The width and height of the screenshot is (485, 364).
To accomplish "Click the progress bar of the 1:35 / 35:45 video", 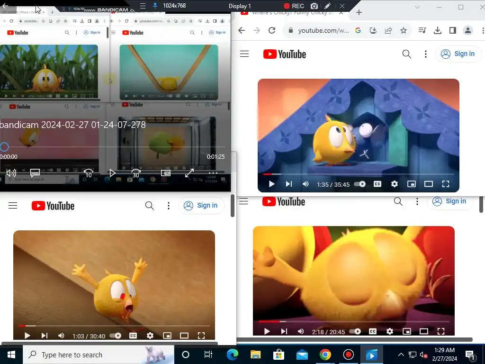I will [358, 174].
